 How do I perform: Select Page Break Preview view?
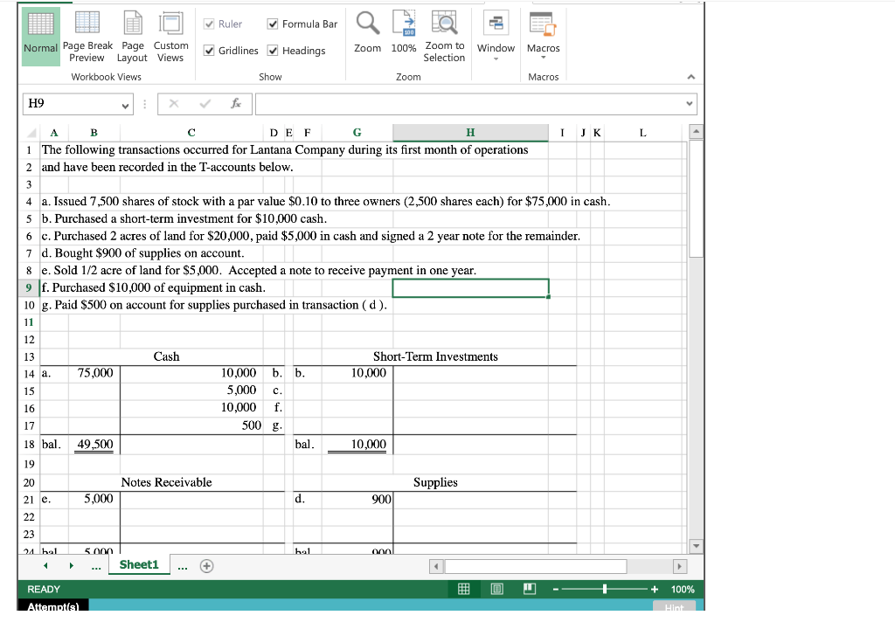(87, 36)
